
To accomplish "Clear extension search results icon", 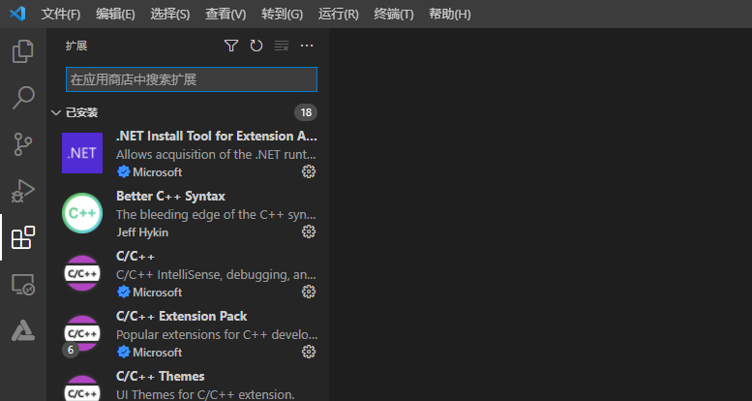I will click(282, 46).
